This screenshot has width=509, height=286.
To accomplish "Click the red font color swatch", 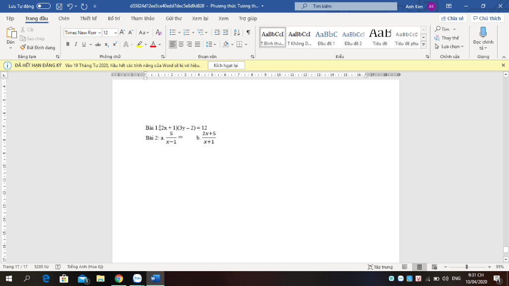I will click(153, 44).
